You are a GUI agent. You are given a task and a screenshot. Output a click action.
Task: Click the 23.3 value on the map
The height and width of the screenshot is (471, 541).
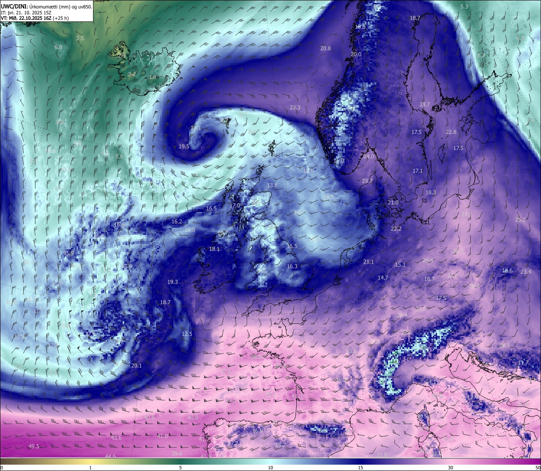coord(295,108)
